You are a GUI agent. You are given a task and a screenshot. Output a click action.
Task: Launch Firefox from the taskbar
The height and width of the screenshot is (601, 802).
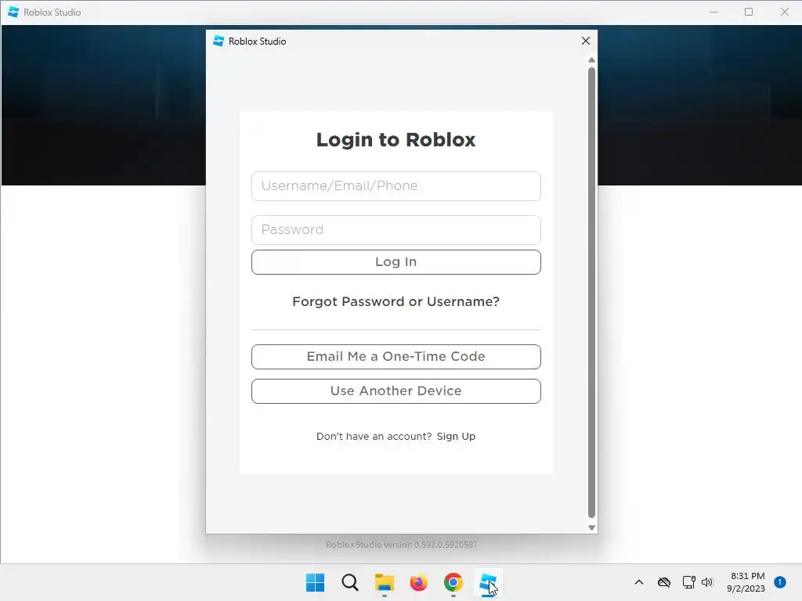418,582
